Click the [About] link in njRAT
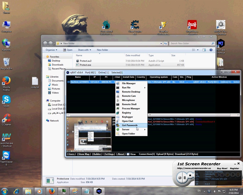This screenshot has width=243, height=195. (121, 154)
